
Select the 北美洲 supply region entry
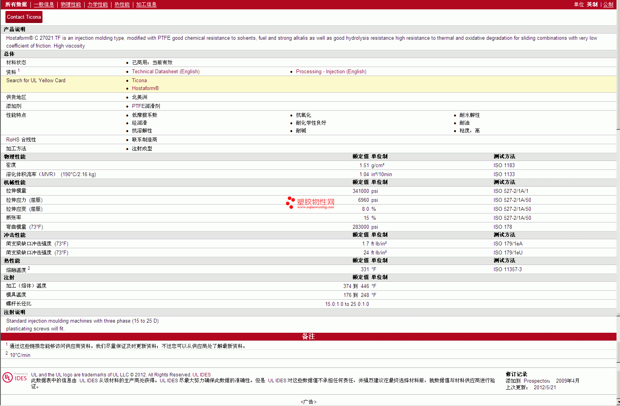click(x=140, y=97)
